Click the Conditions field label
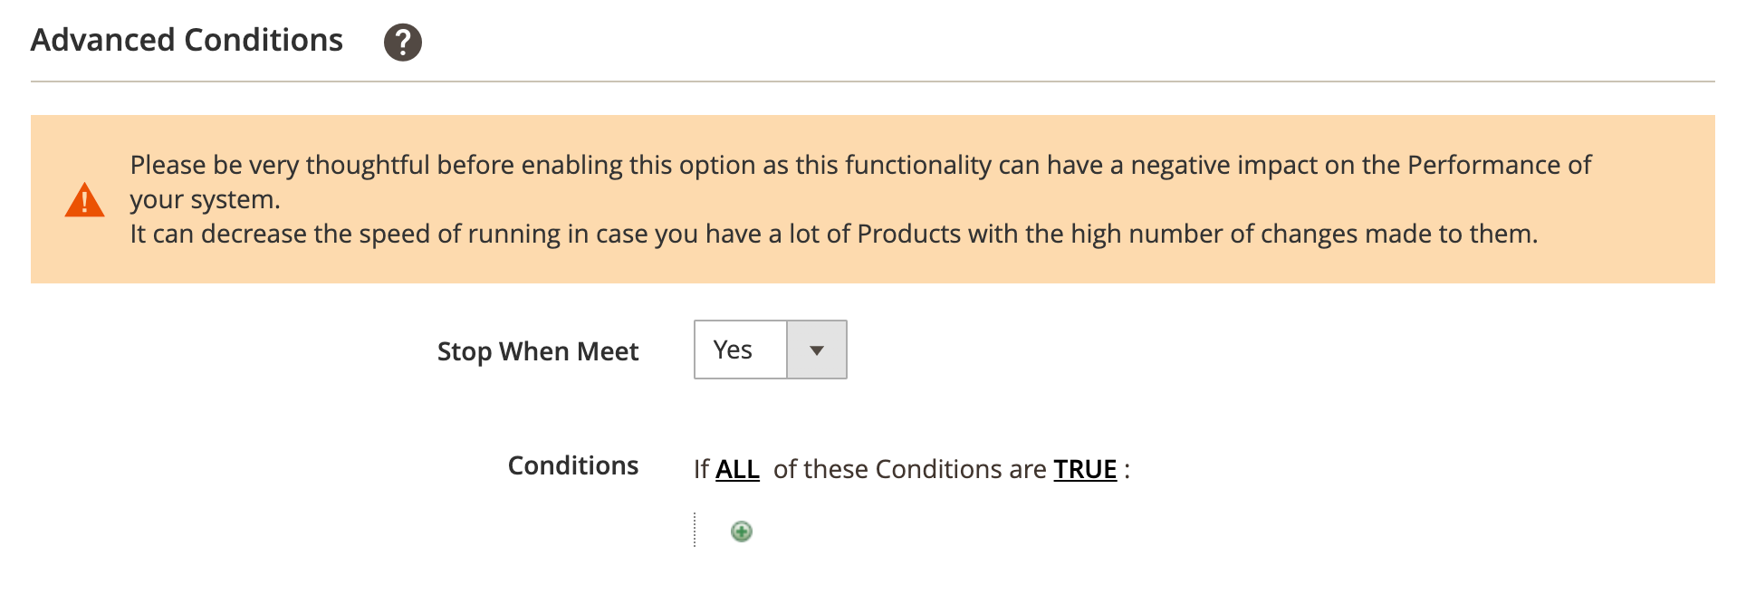Viewport: 1746px width, 594px height. click(571, 465)
